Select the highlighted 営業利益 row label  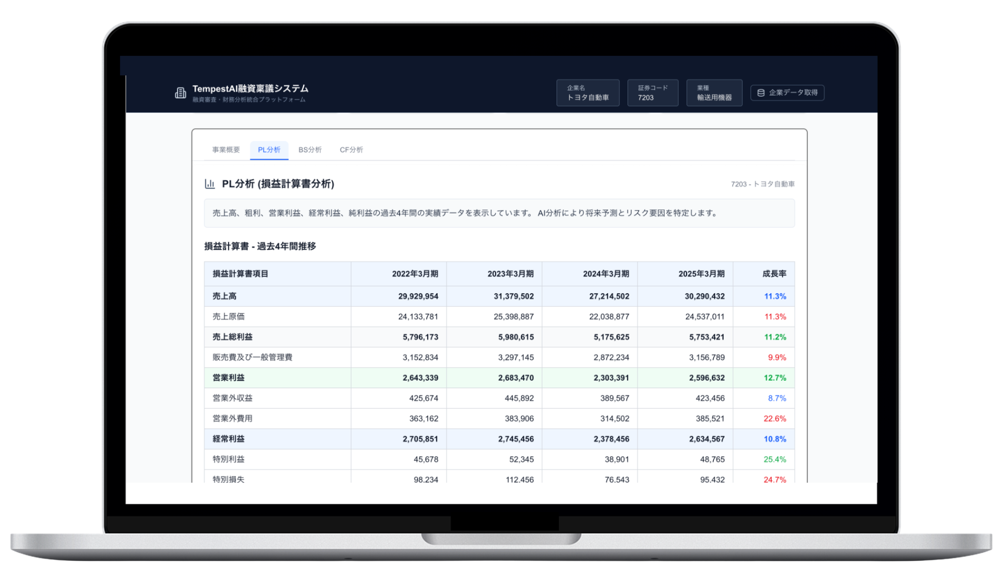[228, 378]
